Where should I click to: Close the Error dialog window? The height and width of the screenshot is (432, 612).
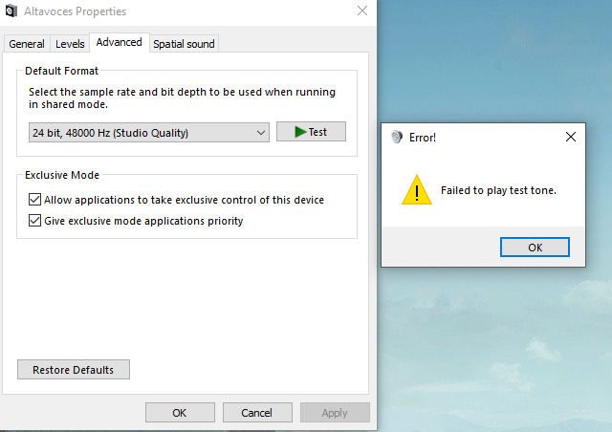[x=571, y=137]
